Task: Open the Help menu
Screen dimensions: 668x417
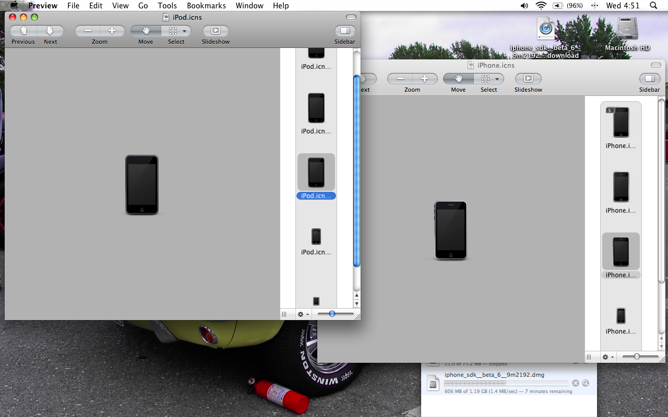Action: [281, 6]
